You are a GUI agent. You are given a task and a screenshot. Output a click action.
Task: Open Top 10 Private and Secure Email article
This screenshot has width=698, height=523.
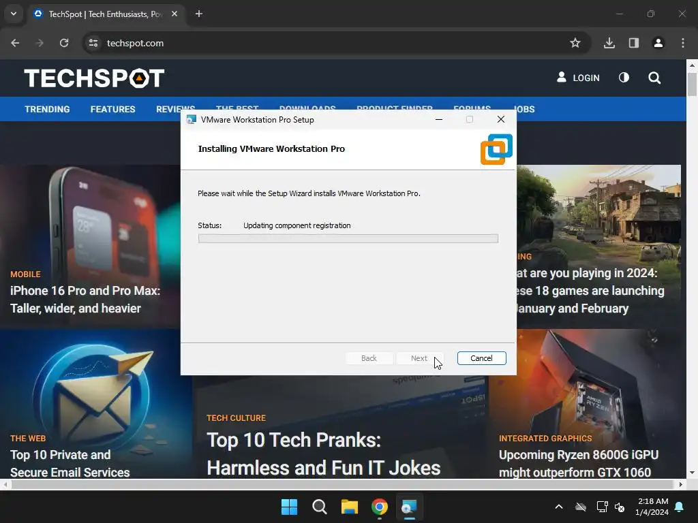[x=70, y=463]
